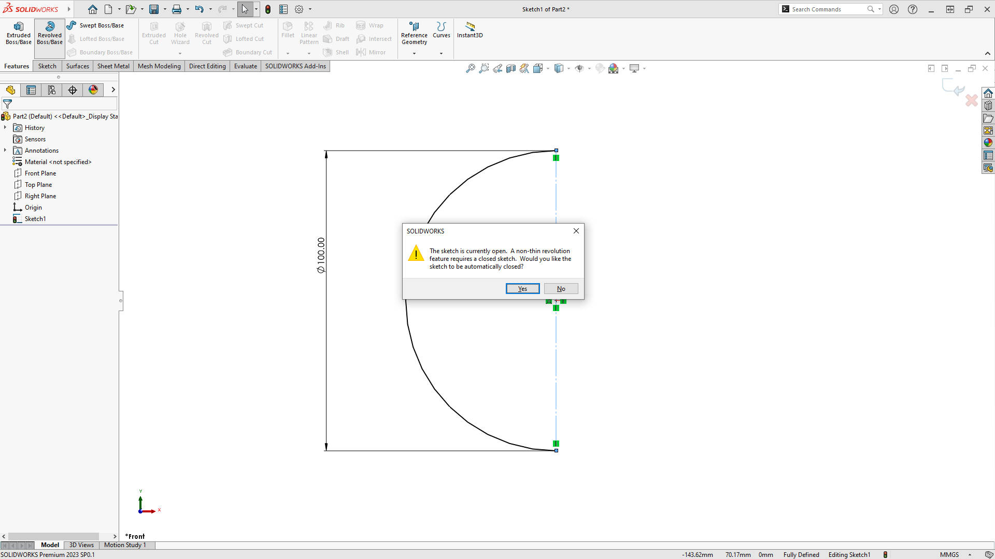Screen dimensions: 995x559
Task: Click the Zoom to Fit icon
Action: [470, 68]
